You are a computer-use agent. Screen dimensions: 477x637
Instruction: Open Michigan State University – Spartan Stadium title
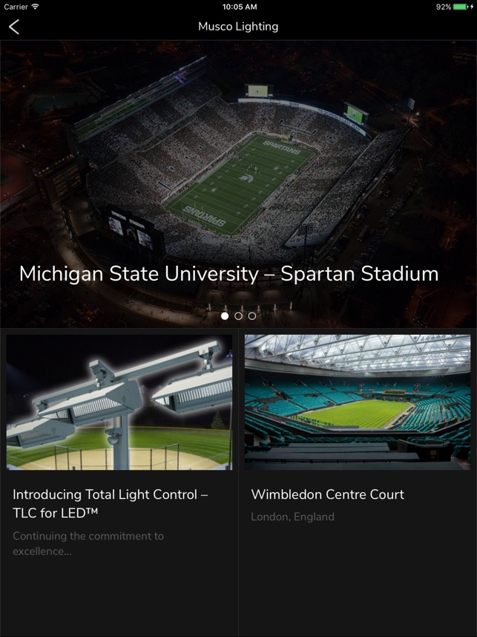tap(229, 273)
